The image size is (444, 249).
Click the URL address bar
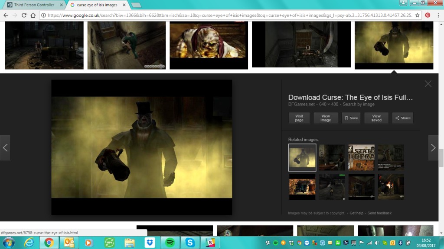pyautogui.click(x=230, y=15)
